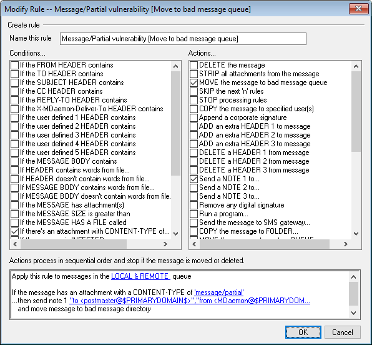The height and width of the screenshot is (345, 372).
Task: Click Actions horizontal scrollbar thumb
Action: tap(265, 244)
